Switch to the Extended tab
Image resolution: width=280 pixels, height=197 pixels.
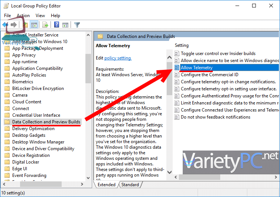tap(107, 185)
